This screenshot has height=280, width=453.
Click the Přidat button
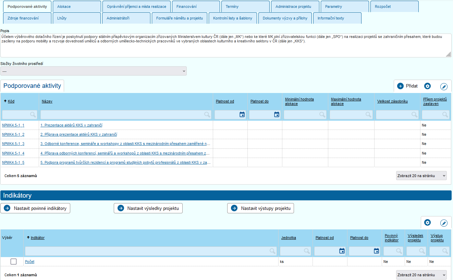pyautogui.click(x=407, y=86)
